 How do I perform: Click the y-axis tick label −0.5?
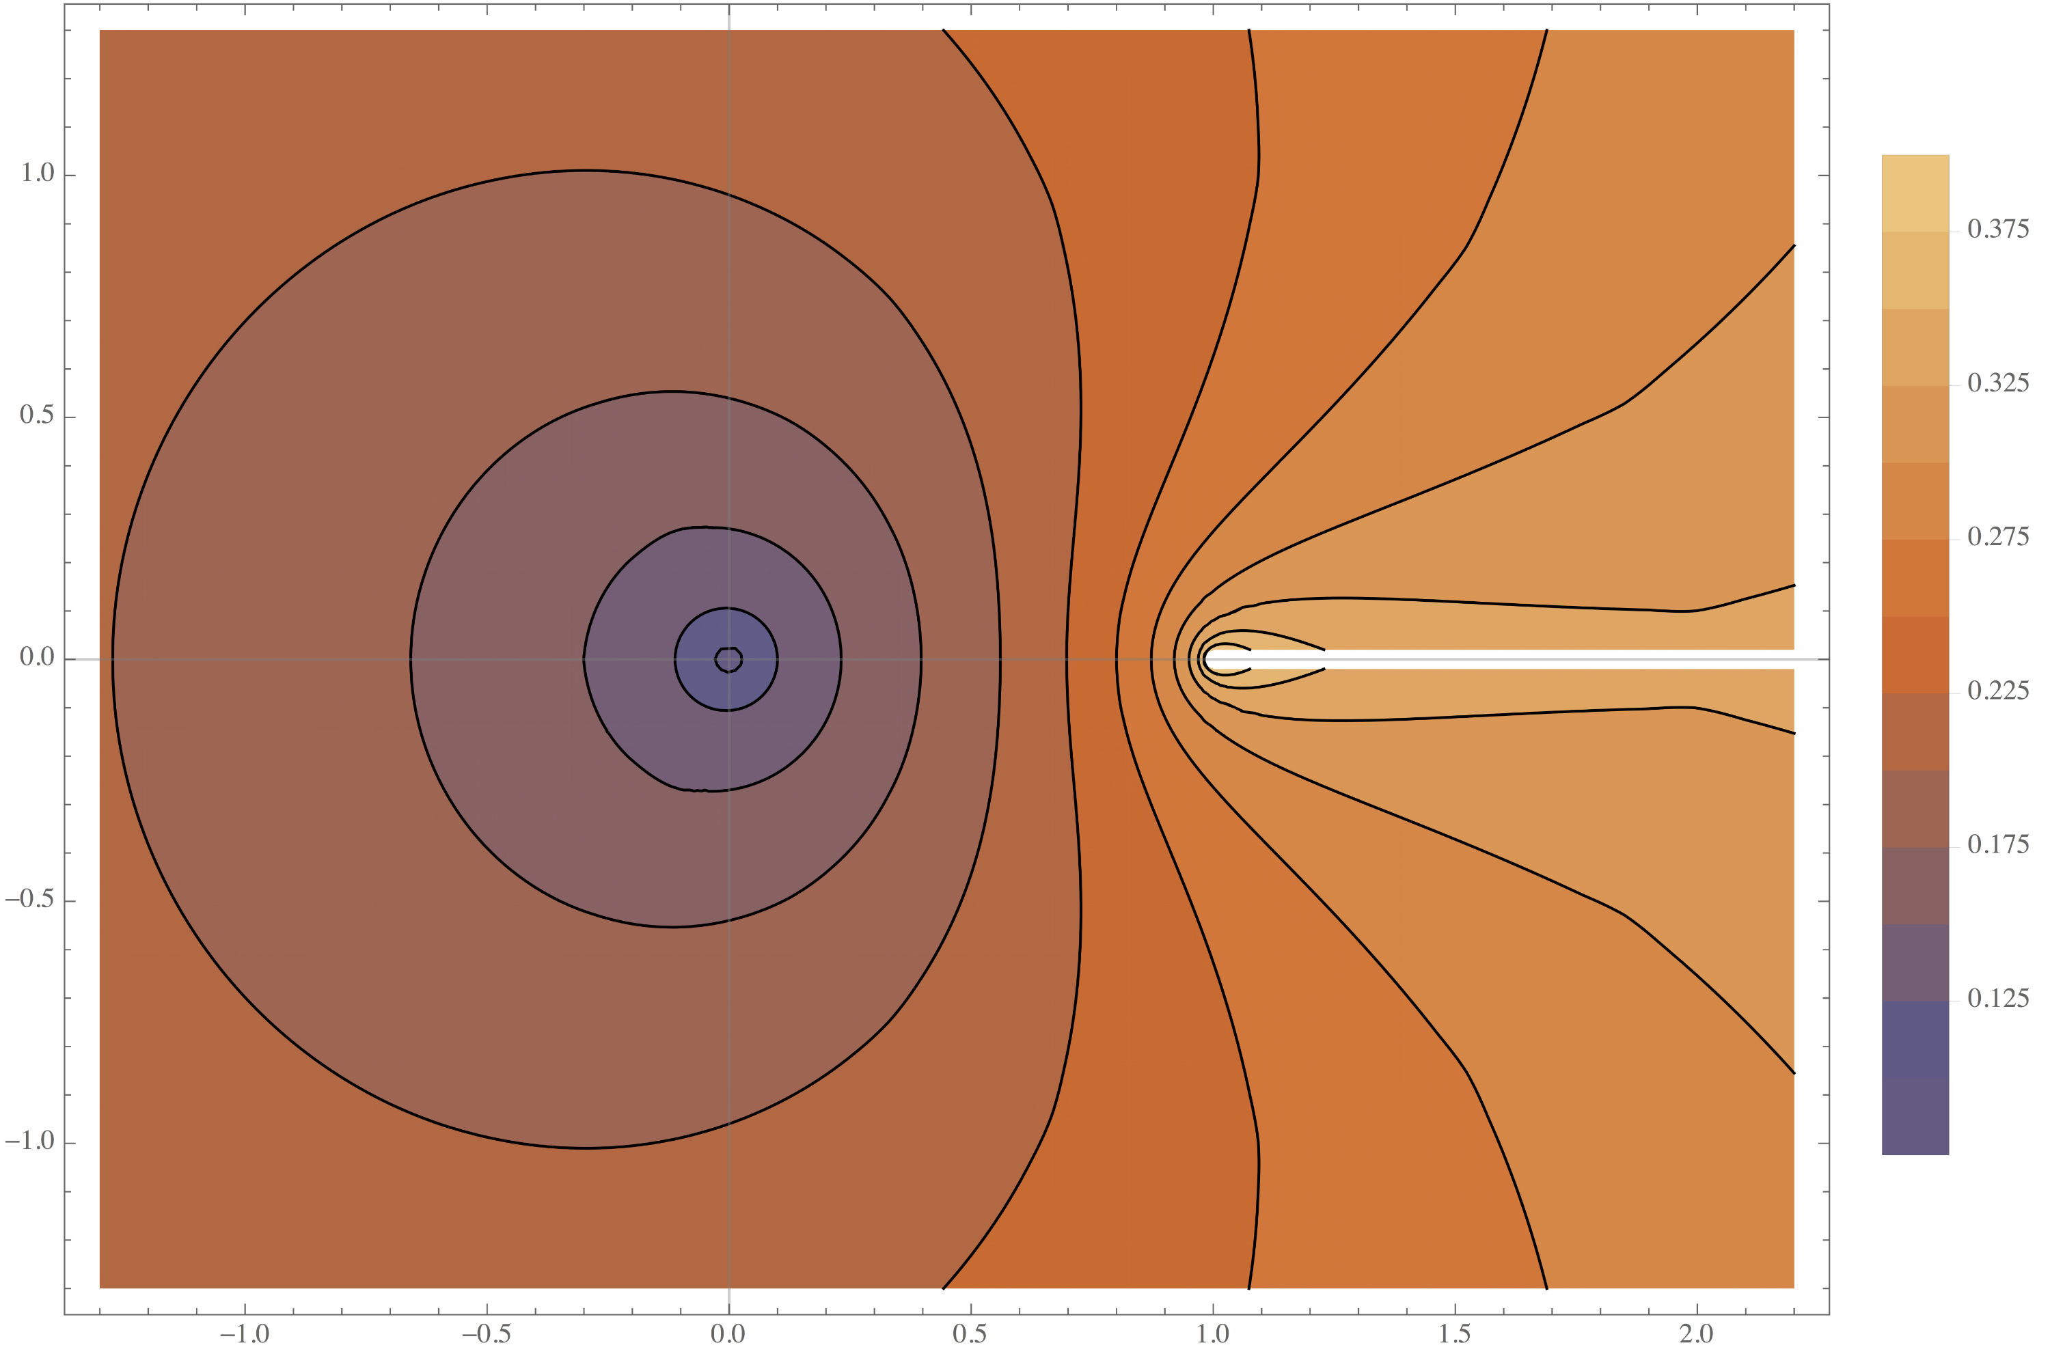(29, 900)
